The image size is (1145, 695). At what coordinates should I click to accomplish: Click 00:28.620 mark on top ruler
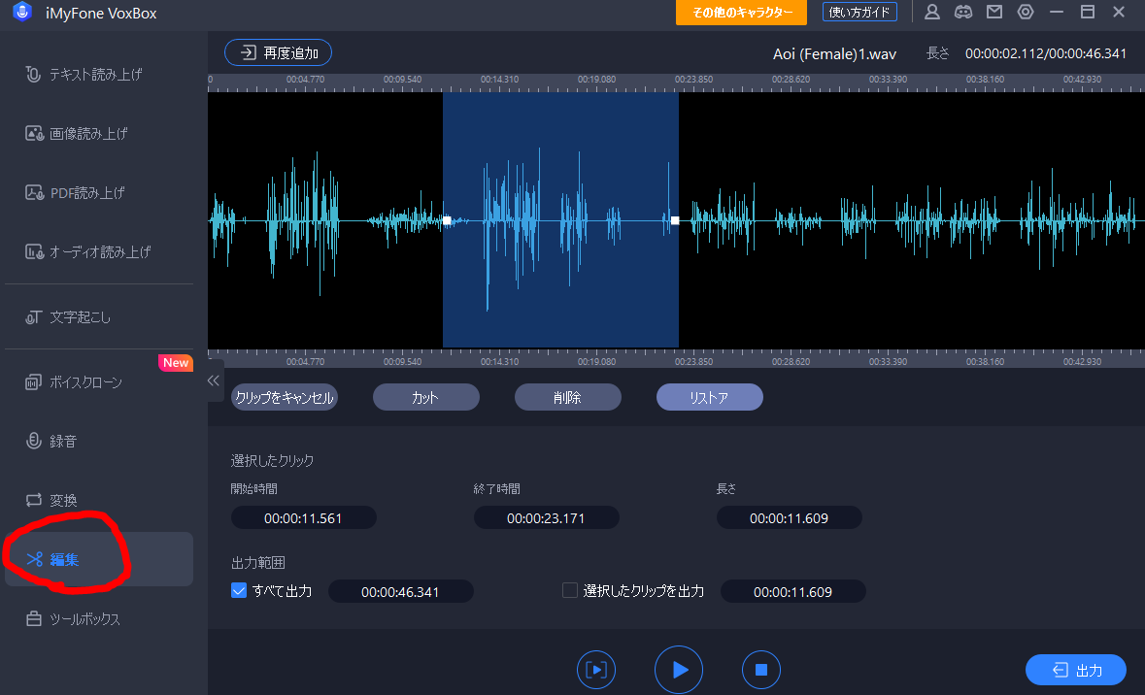[x=791, y=79]
